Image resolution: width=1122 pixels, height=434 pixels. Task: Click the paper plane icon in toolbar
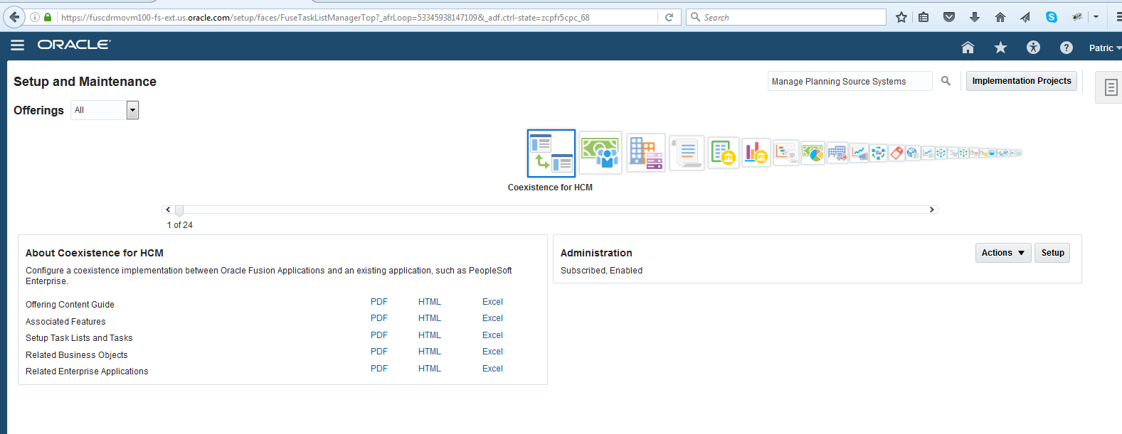click(x=1025, y=17)
